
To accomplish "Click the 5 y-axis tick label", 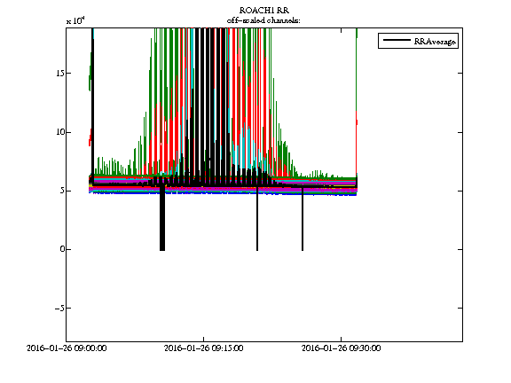I will [61, 191].
